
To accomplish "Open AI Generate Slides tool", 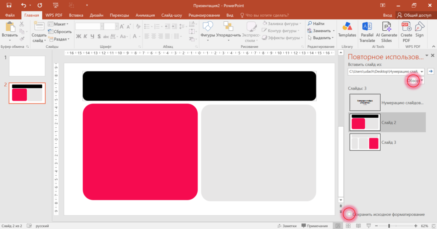I will pyautogui.click(x=387, y=32).
